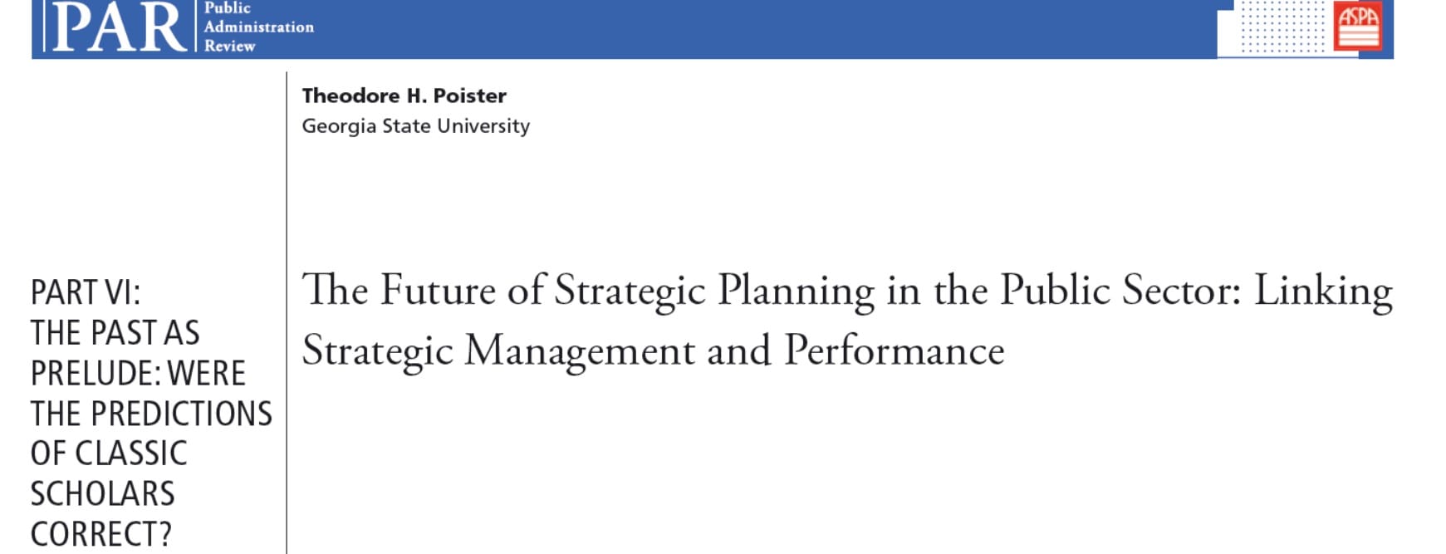Click the "PART VI:" section label
This screenshot has height=554, width=1446.
(86, 293)
